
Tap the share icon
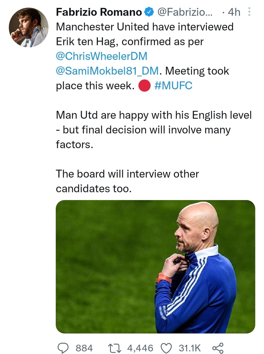(217, 347)
